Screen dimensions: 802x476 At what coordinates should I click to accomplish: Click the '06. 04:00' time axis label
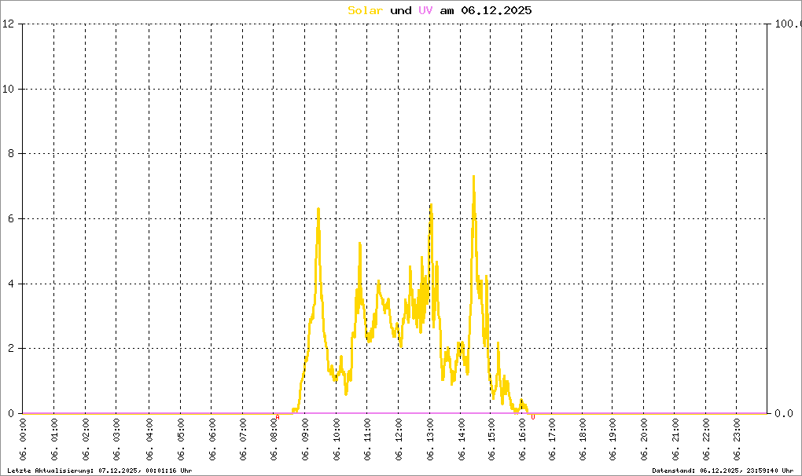coord(149,440)
